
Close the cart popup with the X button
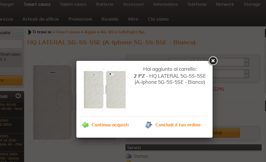click(213, 61)
